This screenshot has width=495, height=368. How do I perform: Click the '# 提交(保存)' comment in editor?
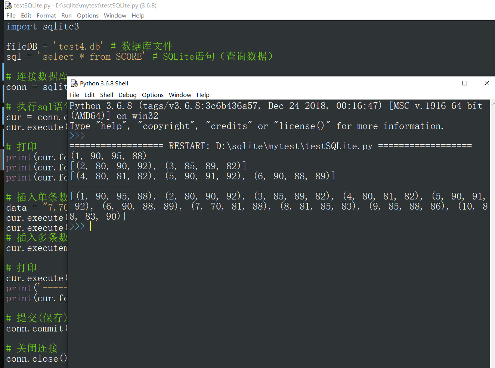tap(37, 318)
